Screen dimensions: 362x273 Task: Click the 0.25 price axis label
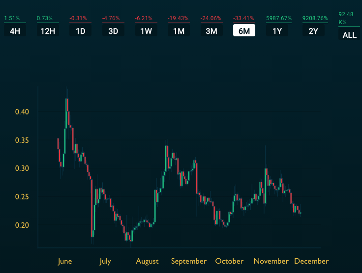22,197
